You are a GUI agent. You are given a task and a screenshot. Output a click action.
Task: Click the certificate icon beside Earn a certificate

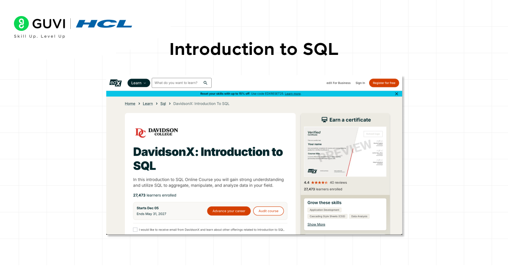tap(324, 120)
